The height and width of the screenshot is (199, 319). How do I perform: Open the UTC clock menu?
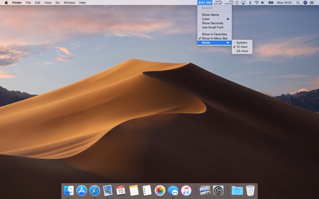229,2
